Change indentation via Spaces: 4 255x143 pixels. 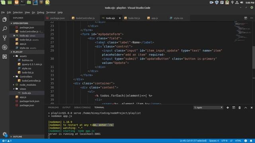214,141
